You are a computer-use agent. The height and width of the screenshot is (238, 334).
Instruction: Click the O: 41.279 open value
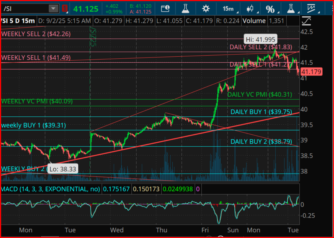108,21
